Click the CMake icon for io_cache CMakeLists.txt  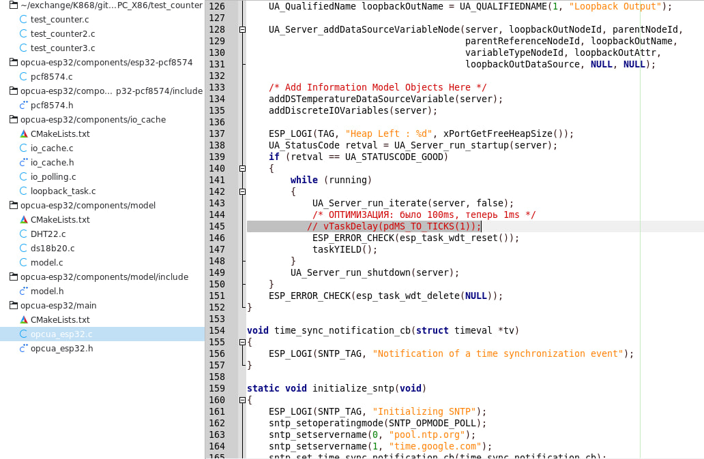point(24,134)
